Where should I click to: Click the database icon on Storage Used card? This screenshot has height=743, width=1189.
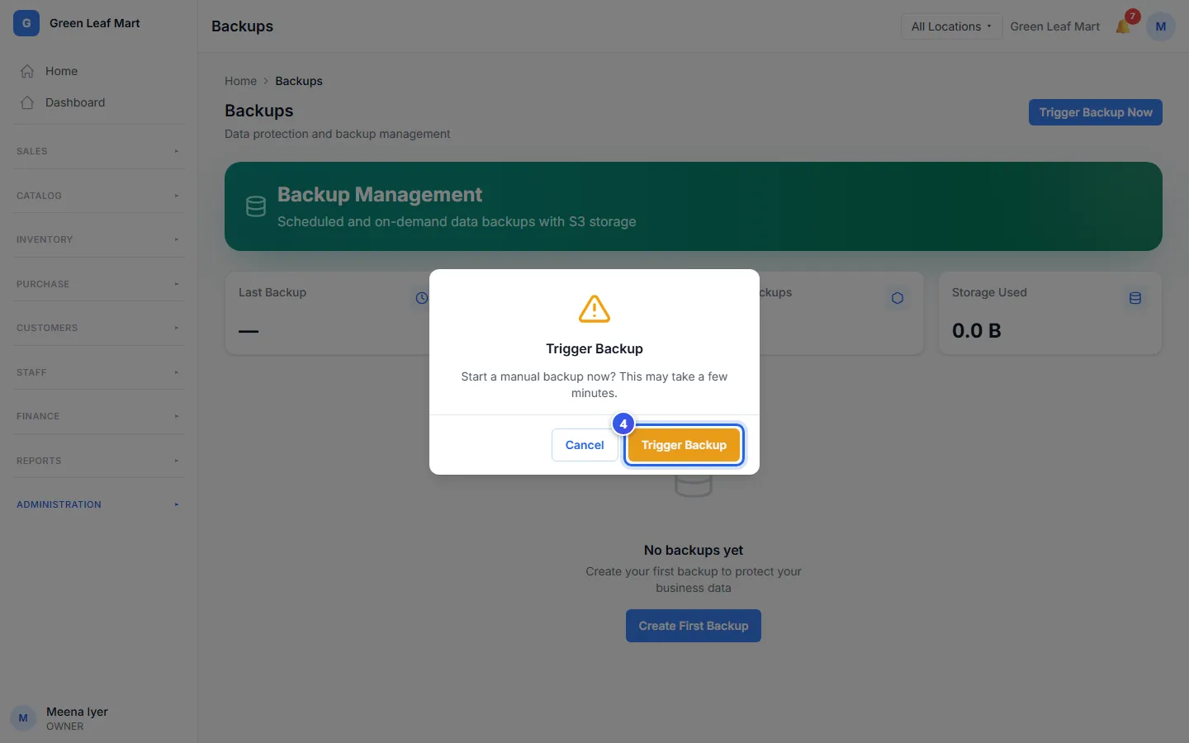(x=1135, y=298)
